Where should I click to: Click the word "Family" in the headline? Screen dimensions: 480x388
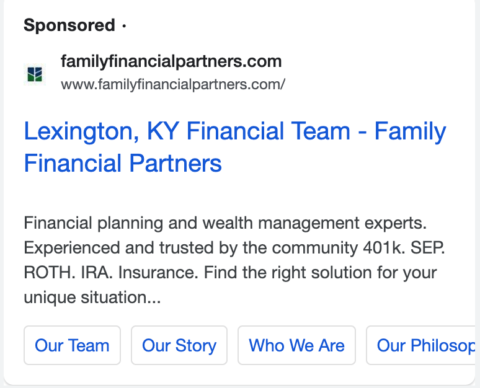[x=411, y=132]
